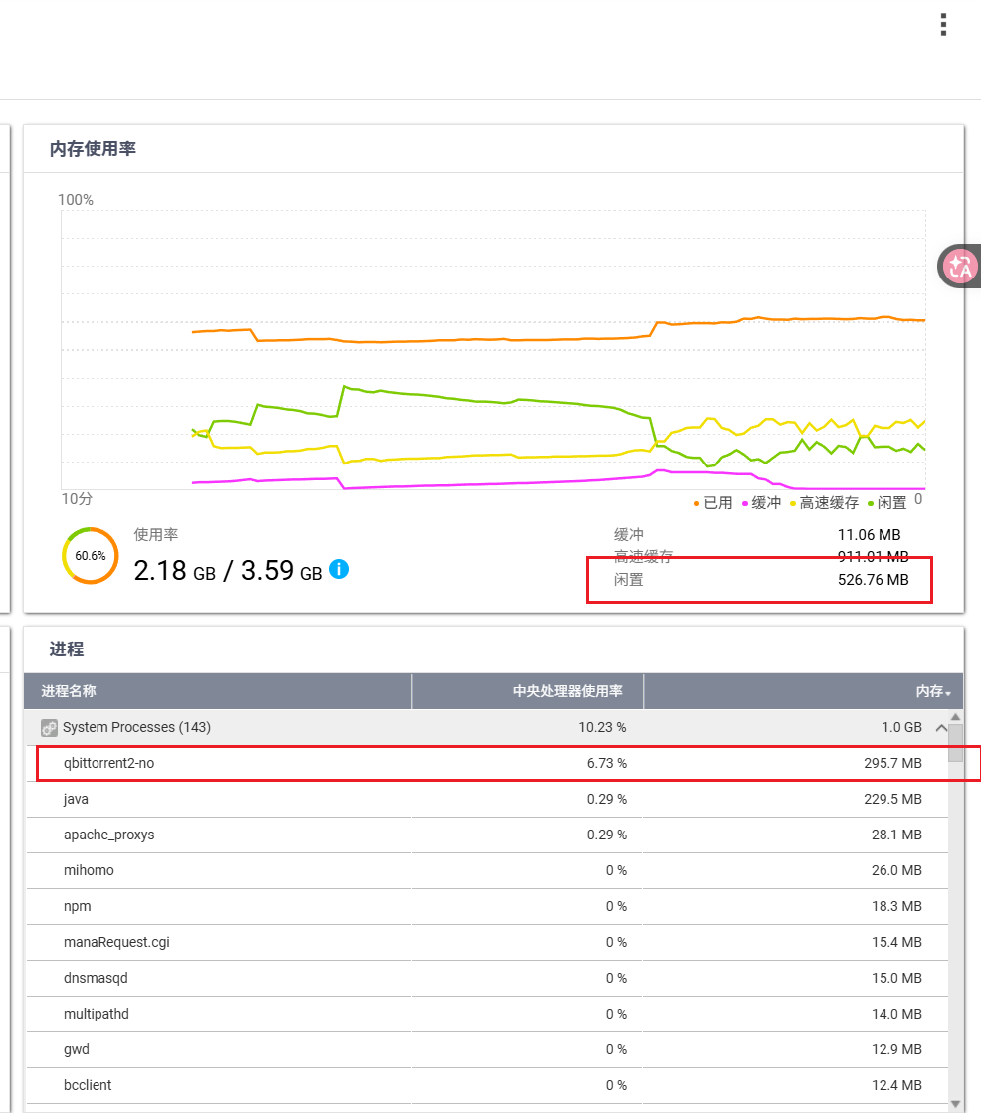Image resolution: width=981 pixels, height=1113 pixels.
Task: Select the java process row
Action: pos(76,799)
